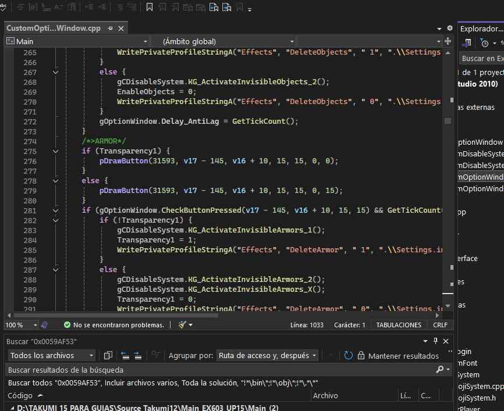Open editor tab list dropdown arrow
Viewport: 504px width, 411px height.
[x=439, y=29]
